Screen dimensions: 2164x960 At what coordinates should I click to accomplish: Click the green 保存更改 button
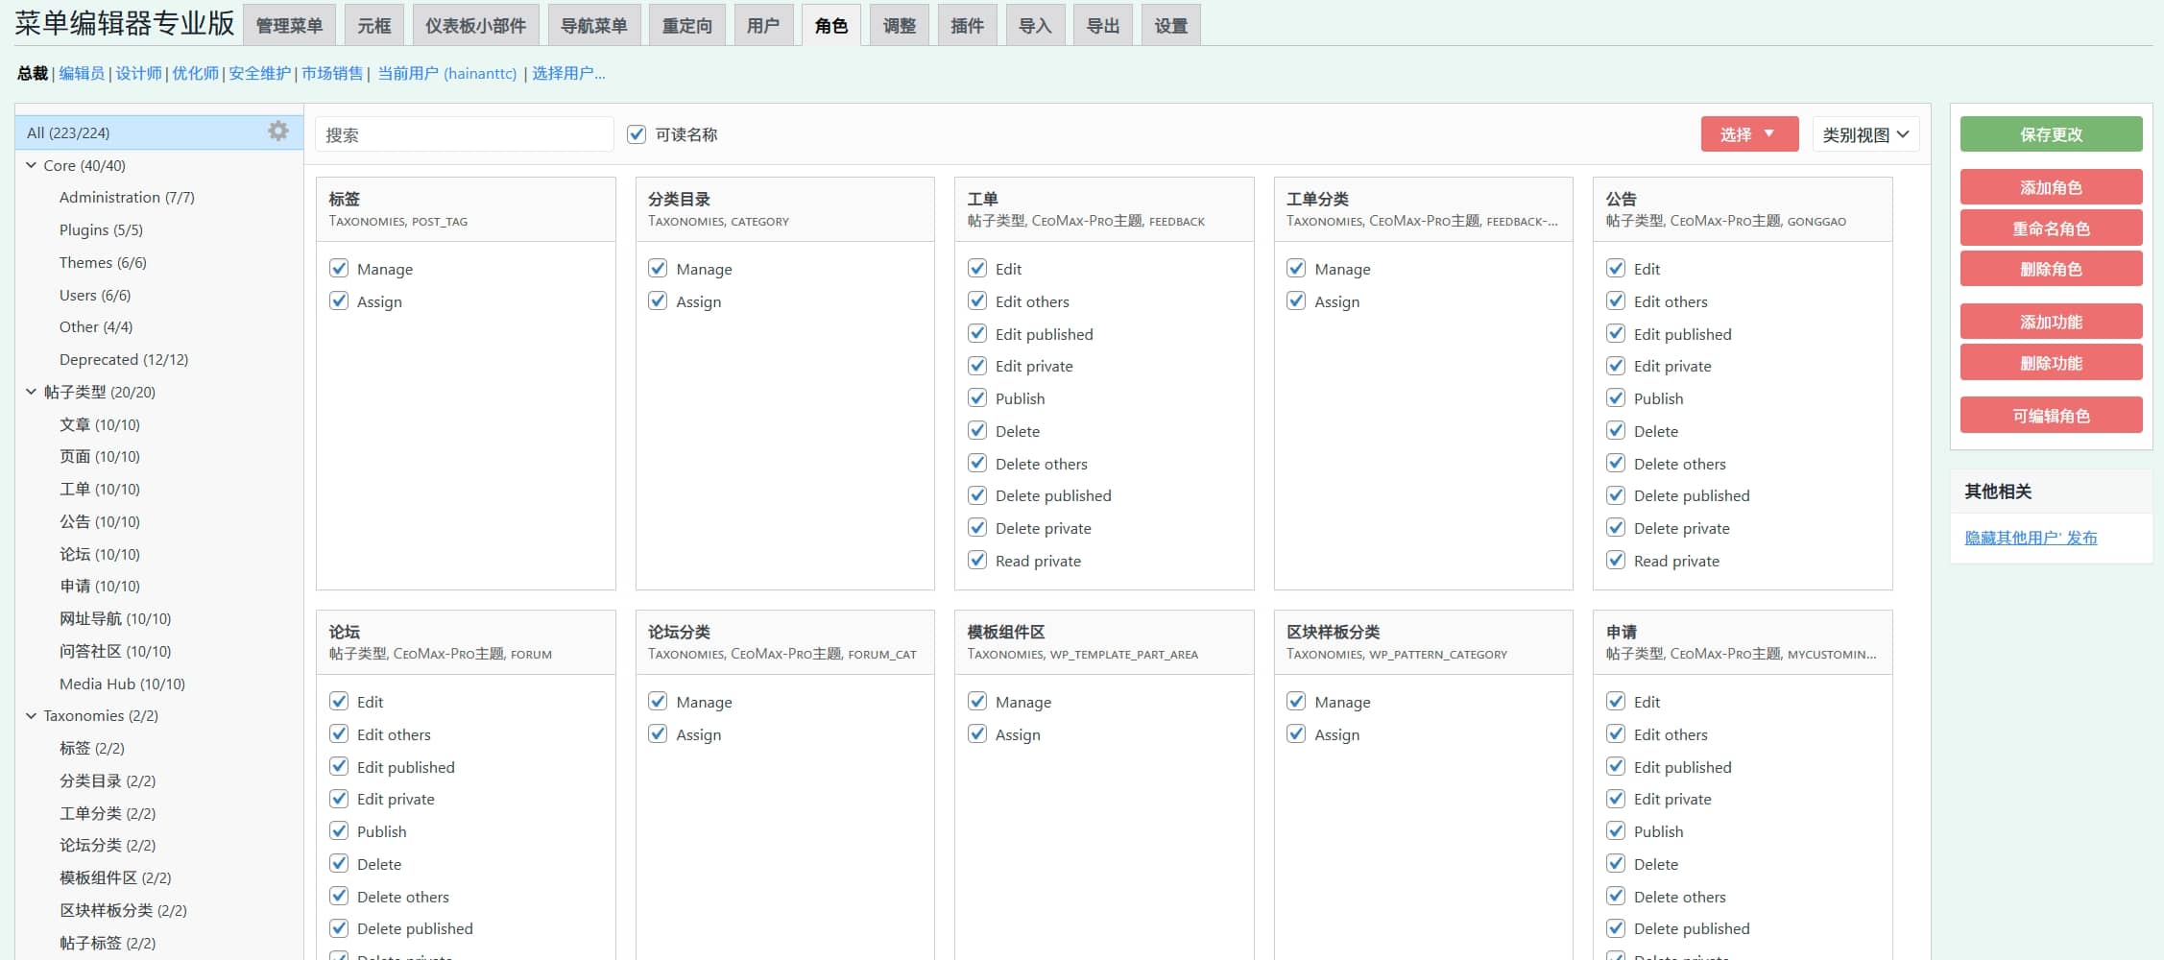(2051, 134)
